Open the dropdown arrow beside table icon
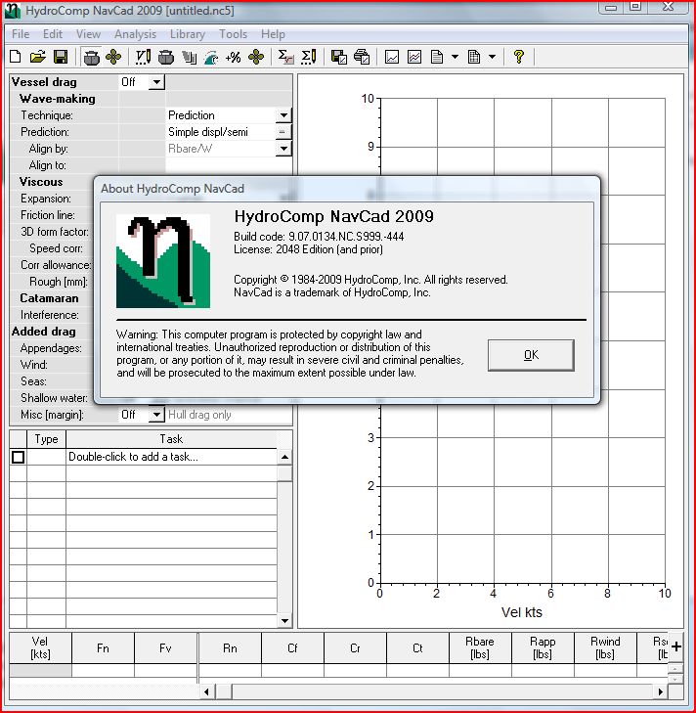 pyautogui.click(x=493, y=57)
